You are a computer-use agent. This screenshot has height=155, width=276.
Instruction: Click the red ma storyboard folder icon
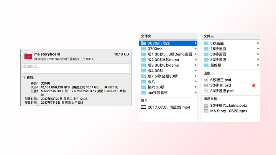[28, 56]
